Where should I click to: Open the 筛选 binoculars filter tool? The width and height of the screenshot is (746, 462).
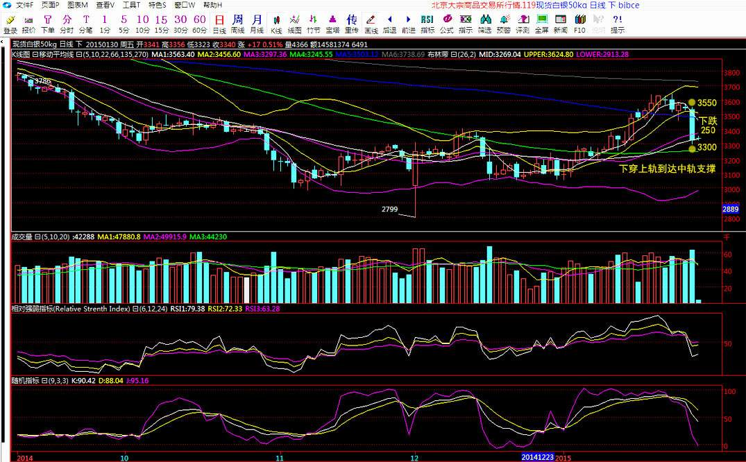[x=485, y=24]
